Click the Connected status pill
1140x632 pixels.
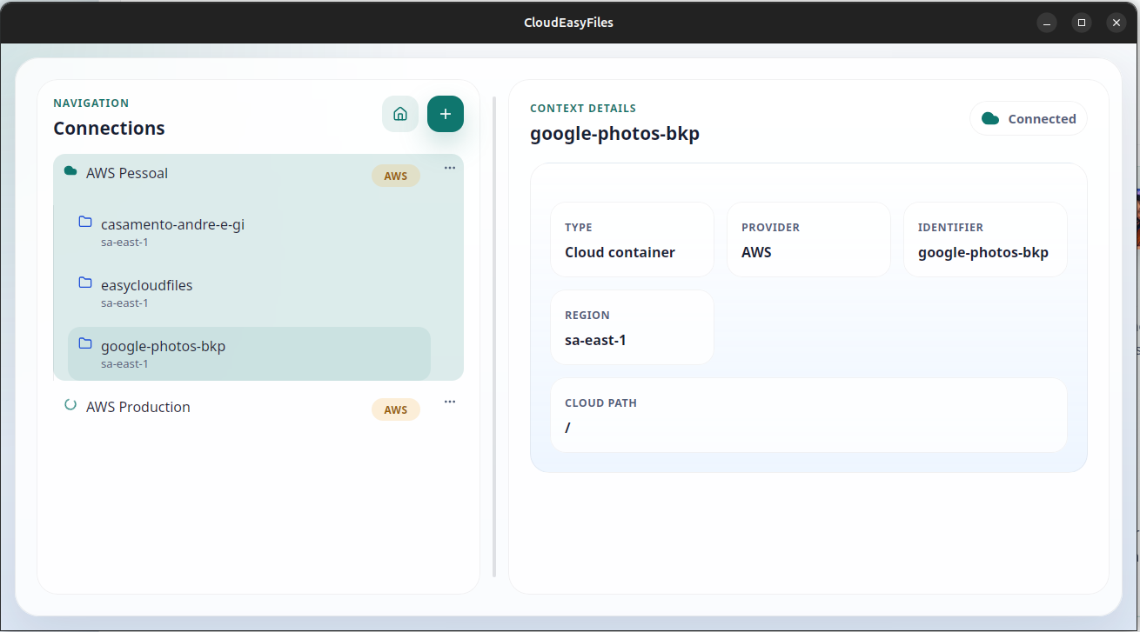(x=1028, y=118)
